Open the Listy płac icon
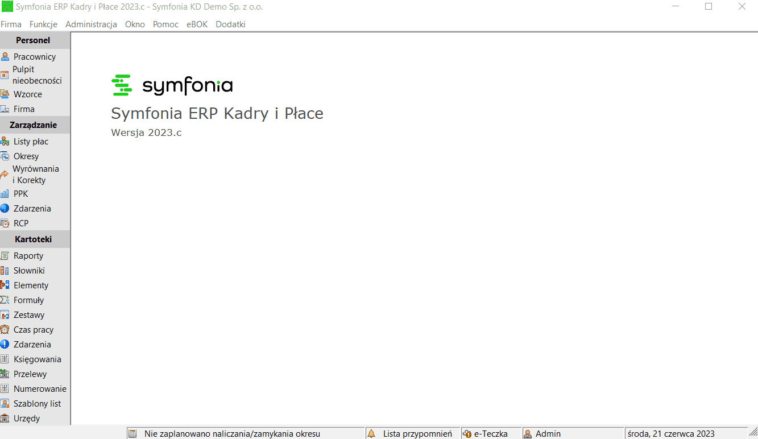758x439 pixels. coord(5,142)
